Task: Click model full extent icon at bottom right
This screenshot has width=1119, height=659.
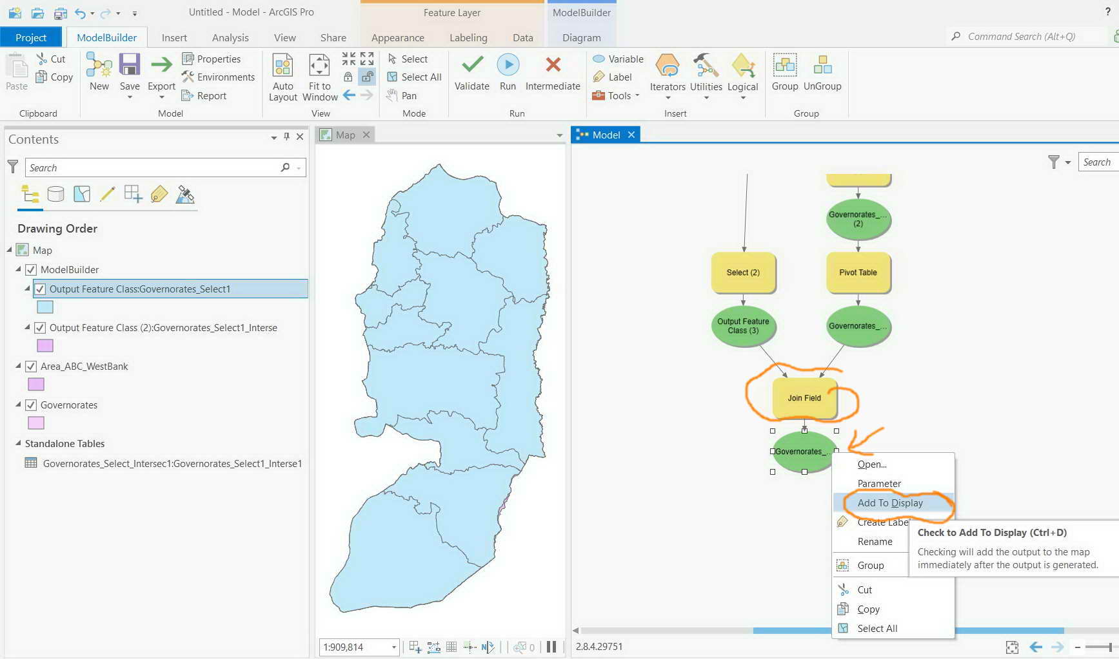Action: pyautogui.click(x=1012, y=647)
